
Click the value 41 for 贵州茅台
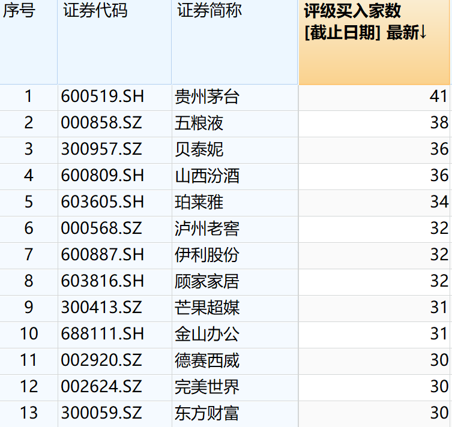click(x=438, y=96)
